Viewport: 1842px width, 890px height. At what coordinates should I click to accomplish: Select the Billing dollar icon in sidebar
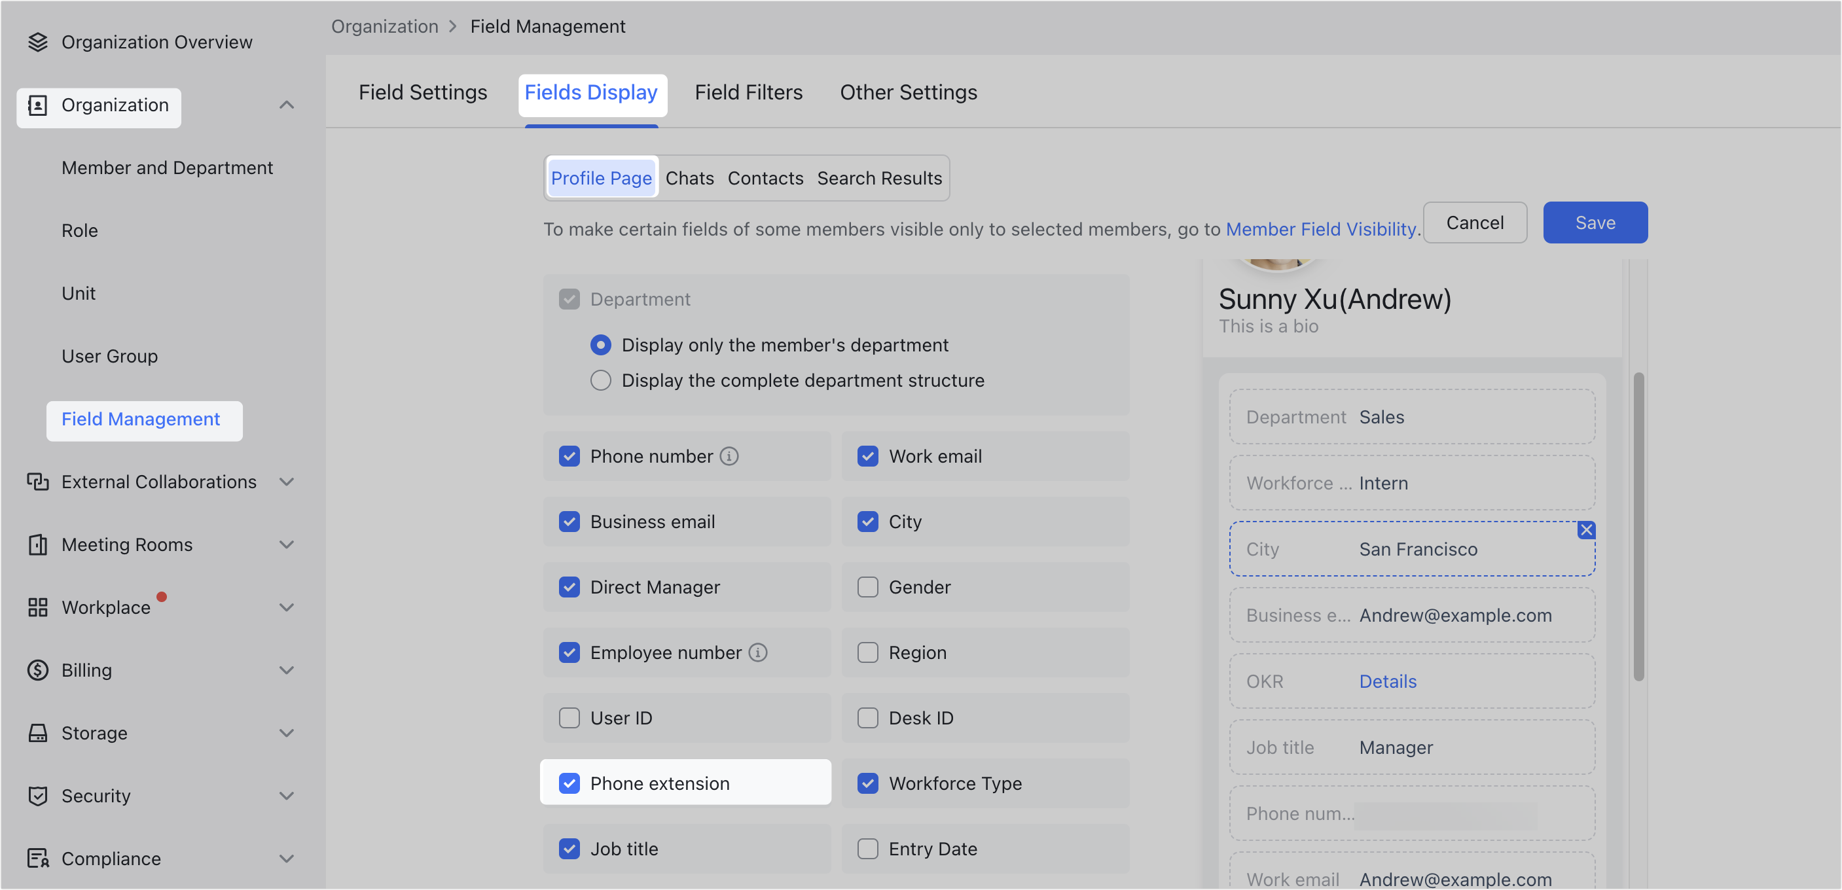coord(37,670)
